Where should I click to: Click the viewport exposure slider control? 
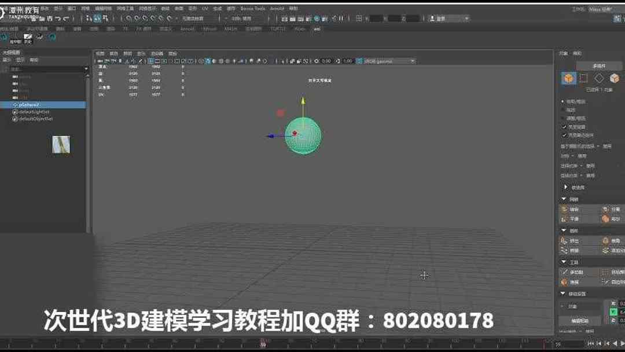pyautogui.click(x=317, y=61)
